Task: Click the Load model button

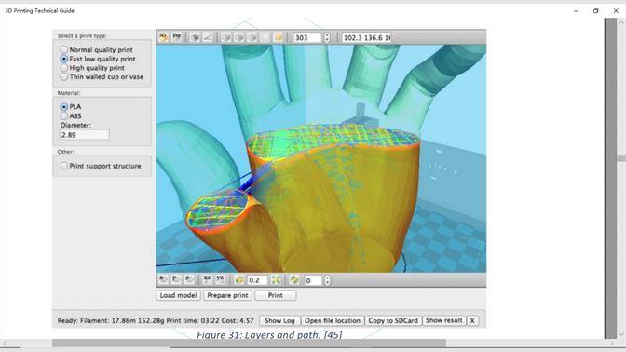Action: [x=178, y=295]
